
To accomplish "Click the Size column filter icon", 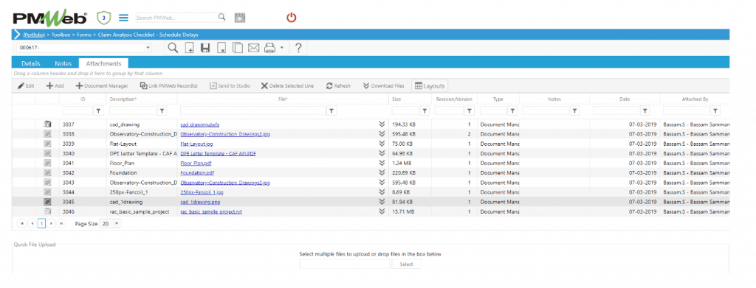I will [x=425, y=111].
